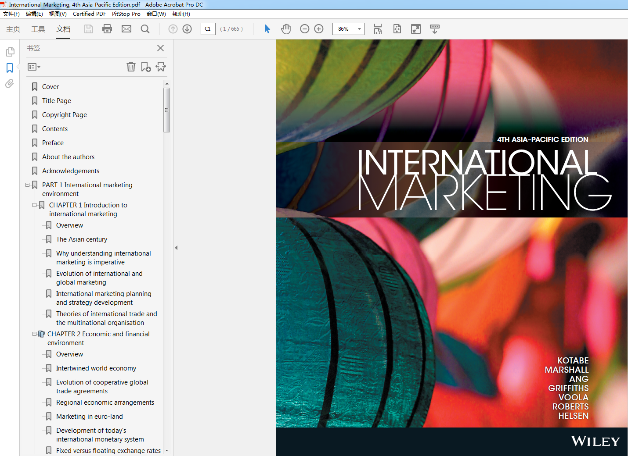Screen dimensions: 628x456
Task: Open 编辑(E) menu
Action: click(x=34, y=14)
